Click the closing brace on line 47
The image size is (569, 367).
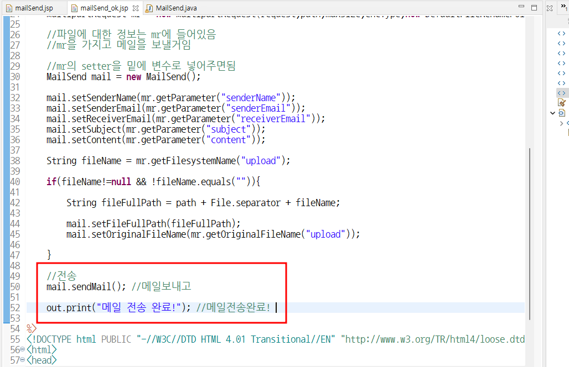click(x=49, y=255)
